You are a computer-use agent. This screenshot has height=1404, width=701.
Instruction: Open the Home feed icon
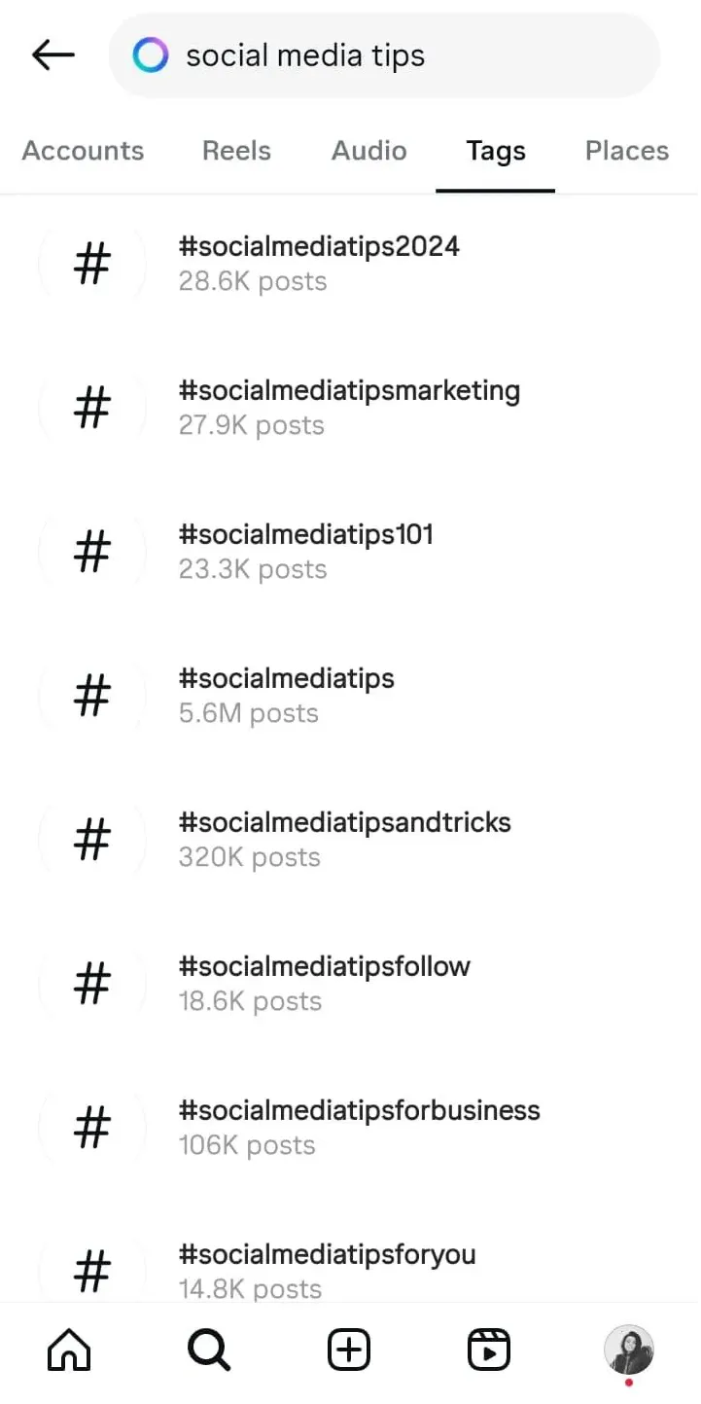[x=68, y=1350]
